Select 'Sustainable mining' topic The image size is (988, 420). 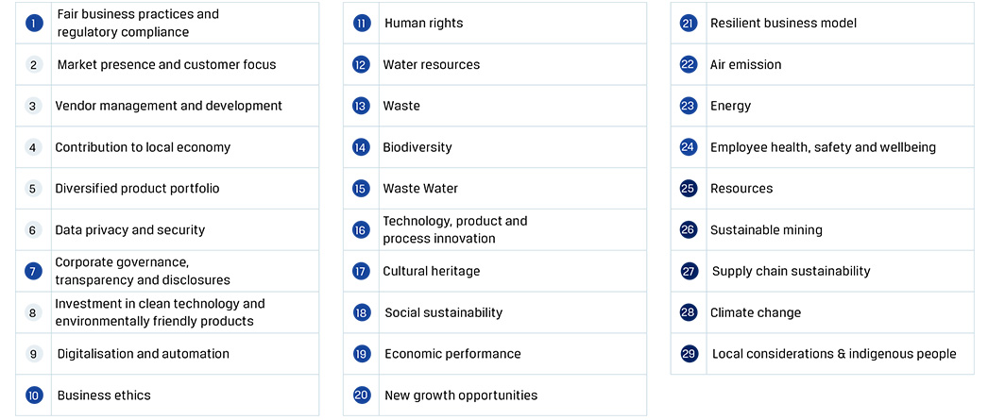point(766,229)
